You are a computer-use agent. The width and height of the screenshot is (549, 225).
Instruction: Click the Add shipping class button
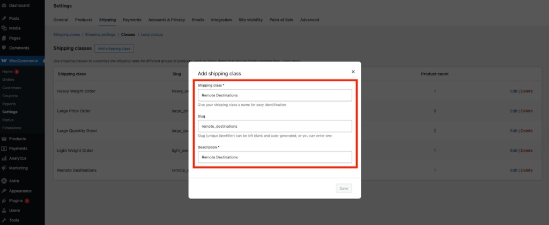tap(114, 49)
